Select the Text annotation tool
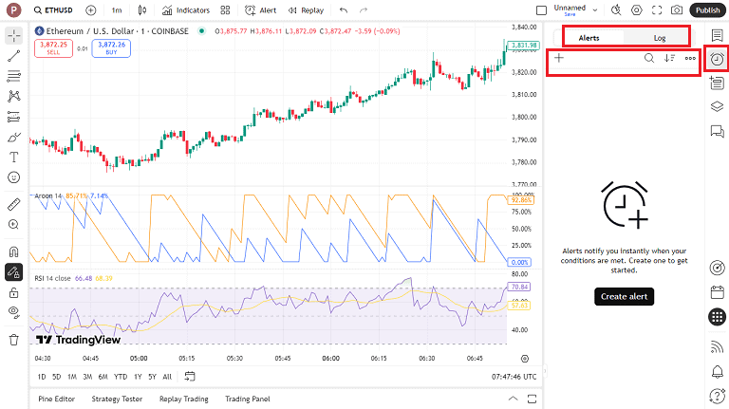 point(14,158)
